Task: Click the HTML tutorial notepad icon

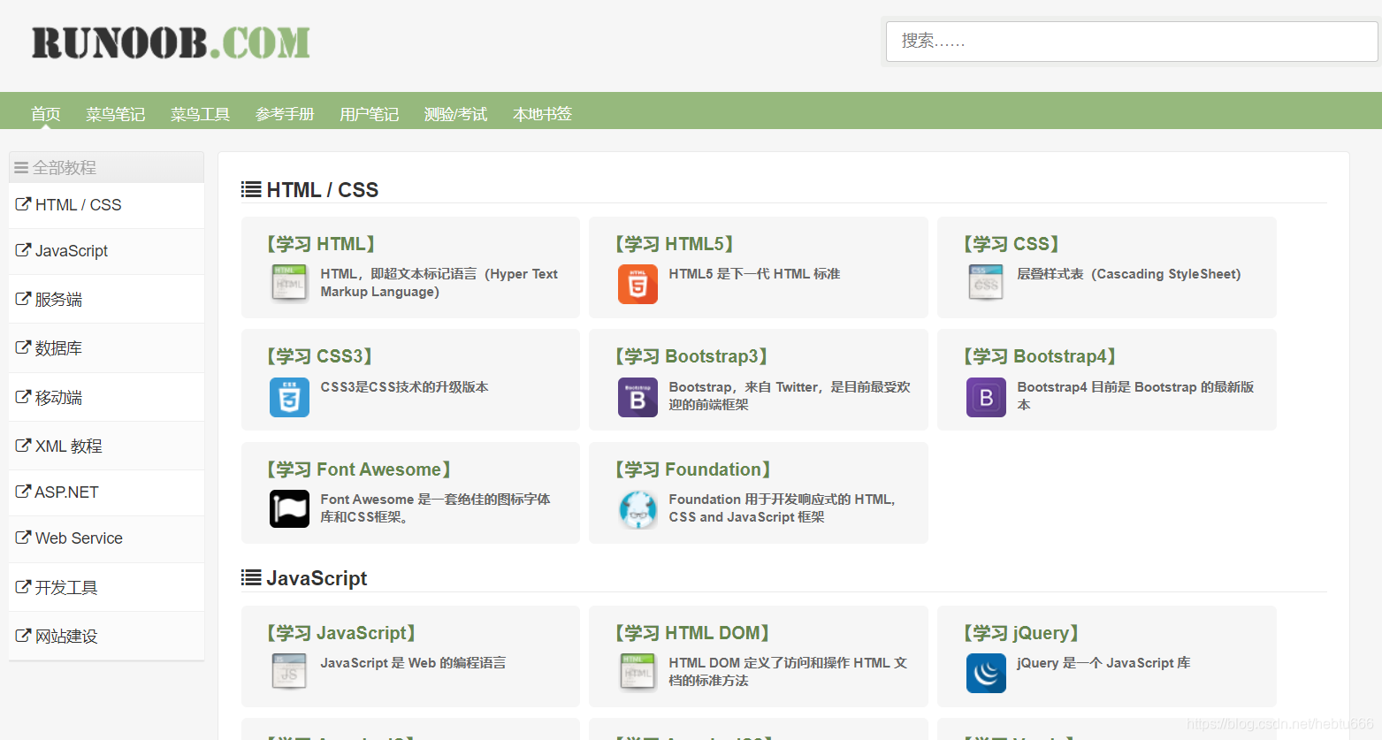Action: 289,283
